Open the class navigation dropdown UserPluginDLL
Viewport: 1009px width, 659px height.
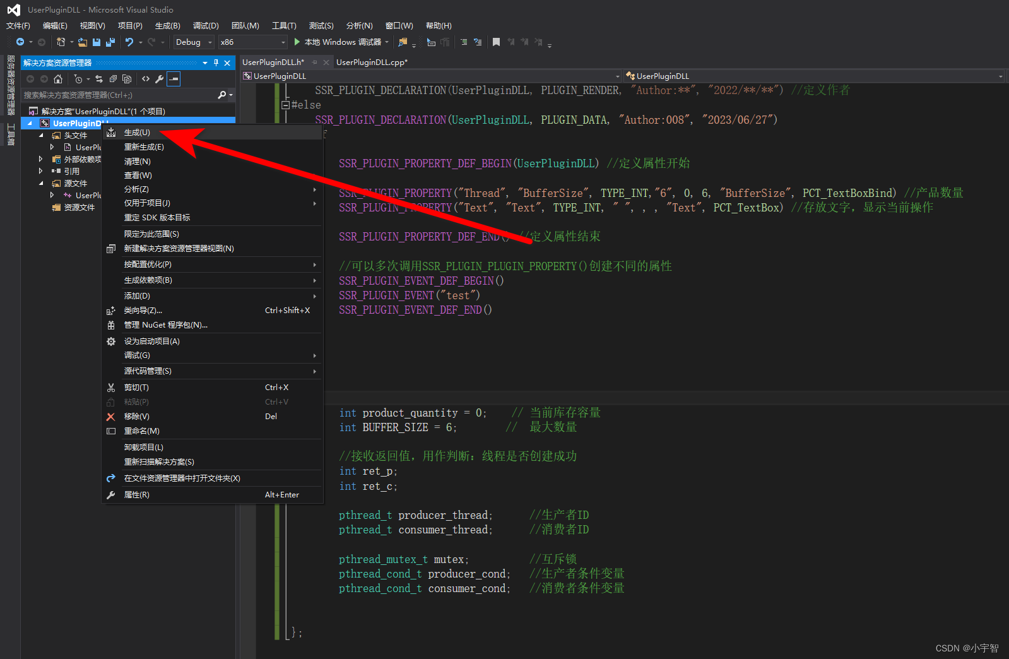click(814, 76)
